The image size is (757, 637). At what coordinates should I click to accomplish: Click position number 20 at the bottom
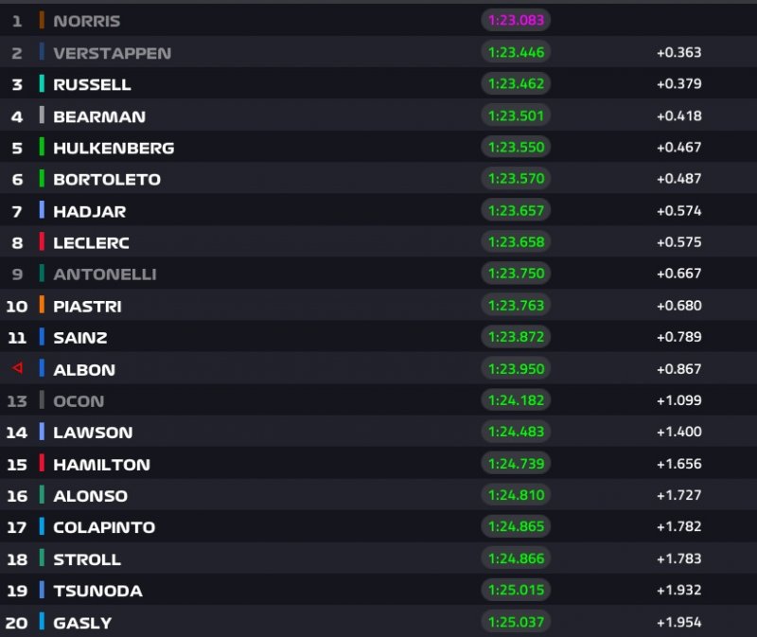(17, 622)
